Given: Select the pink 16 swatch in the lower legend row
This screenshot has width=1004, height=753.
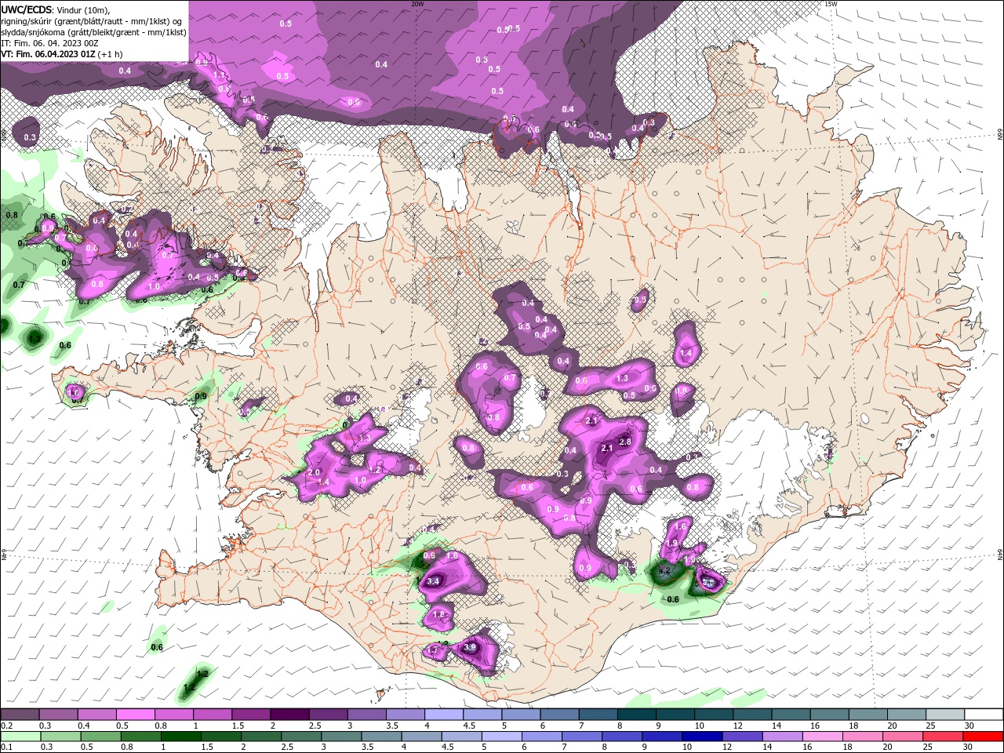Looking at the screenshot, I should pos(822,737).
